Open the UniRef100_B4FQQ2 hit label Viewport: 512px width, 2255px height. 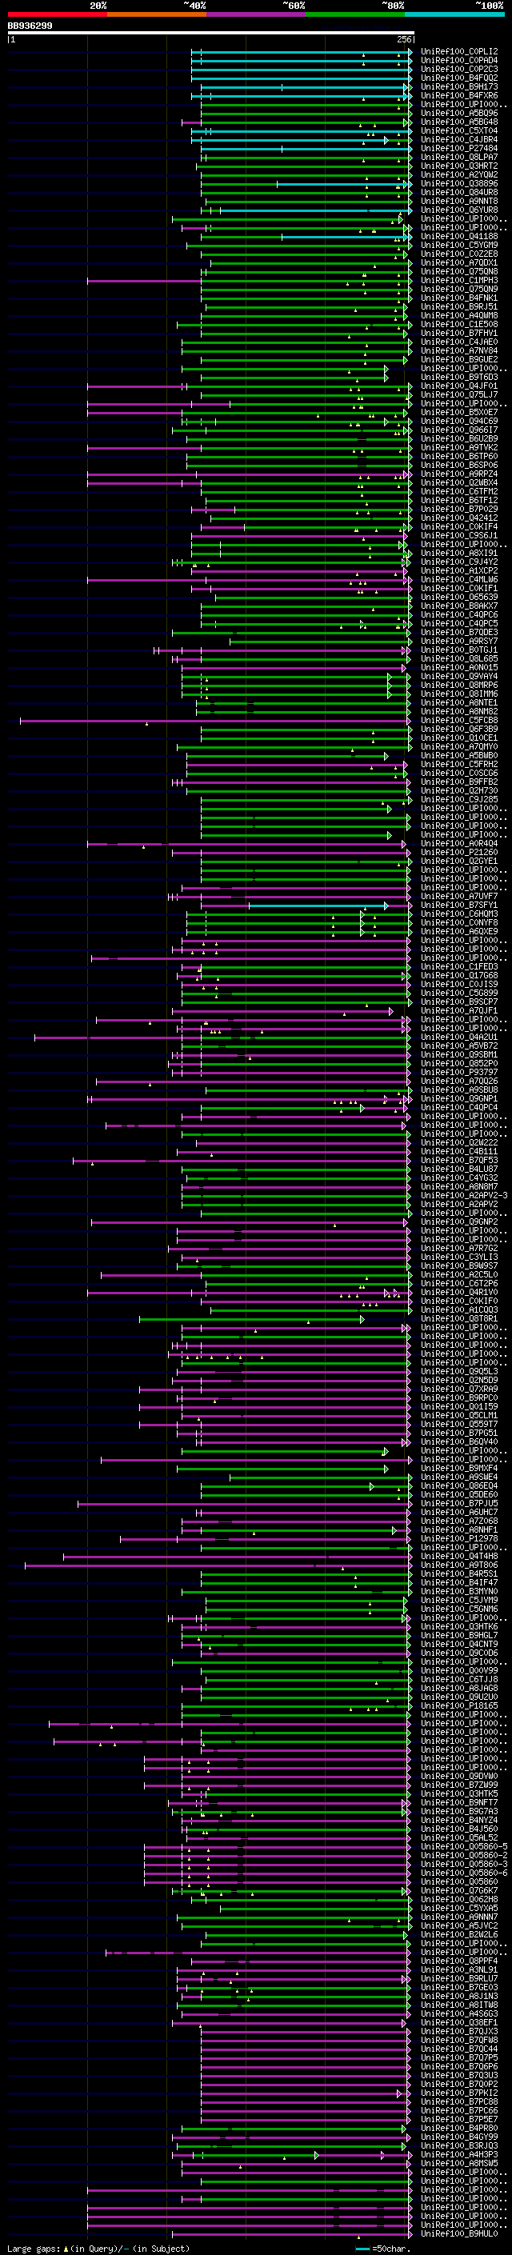[459, 78]
